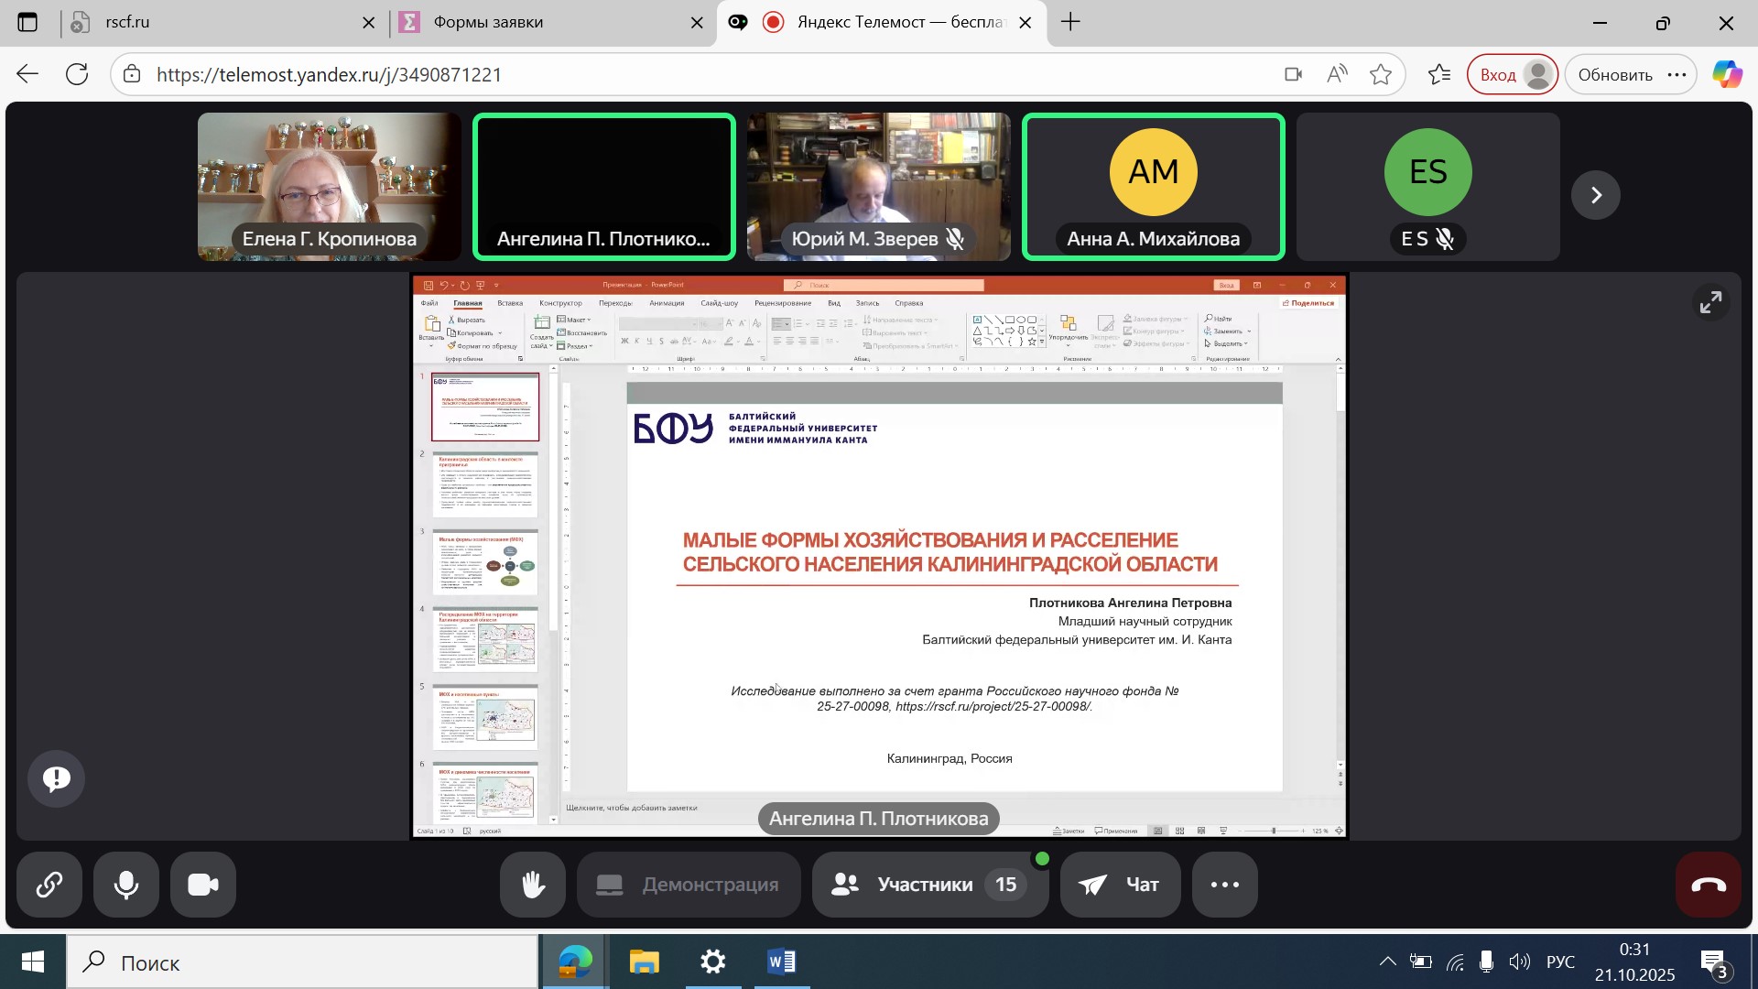Viewport: 1758px width, 989px height.
Task: Expand shared screen to fullscreen
Action: point(1710,302)
